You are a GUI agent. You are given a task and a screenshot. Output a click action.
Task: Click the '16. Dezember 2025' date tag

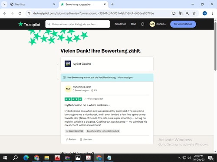click(74, 131)
